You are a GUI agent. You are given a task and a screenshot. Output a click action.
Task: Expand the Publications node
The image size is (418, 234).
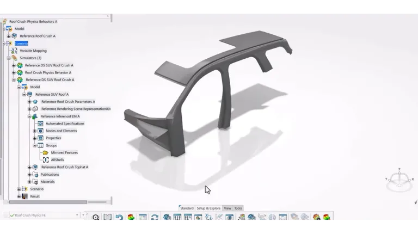pyautogui.click(x=29, y=175)
